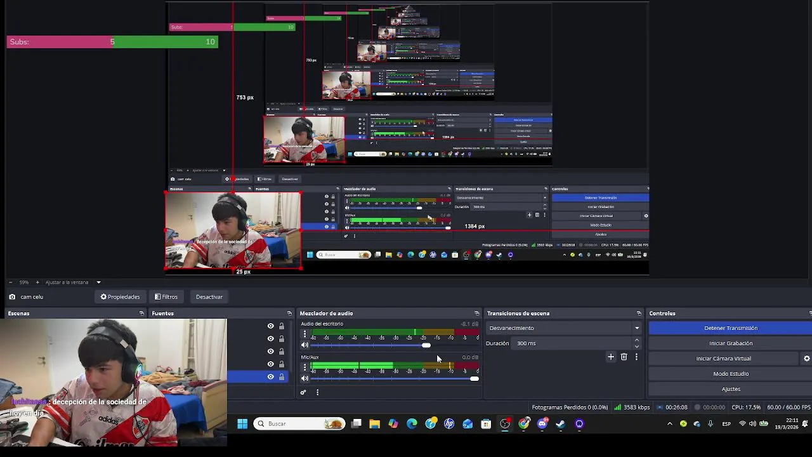Click the 3583 kbps bitrate indicator
812x457 pixels.
coord(632,407)
